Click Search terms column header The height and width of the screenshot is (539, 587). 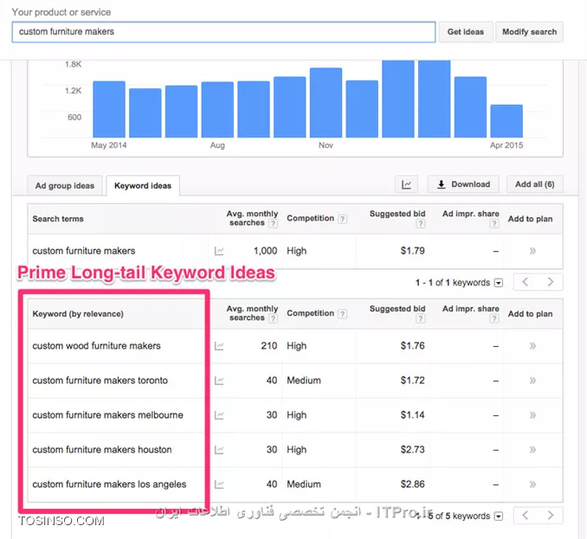tap(58, 219)
